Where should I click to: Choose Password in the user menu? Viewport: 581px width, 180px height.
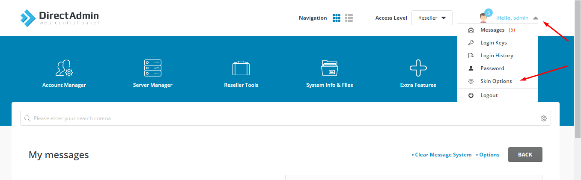point(497,68)
